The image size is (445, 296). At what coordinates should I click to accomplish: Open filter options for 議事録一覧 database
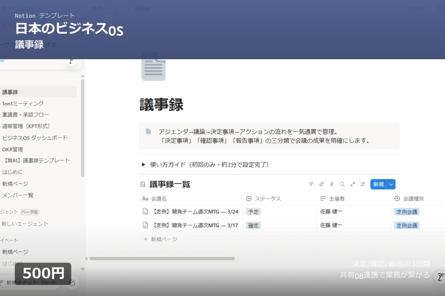[311, 185]
